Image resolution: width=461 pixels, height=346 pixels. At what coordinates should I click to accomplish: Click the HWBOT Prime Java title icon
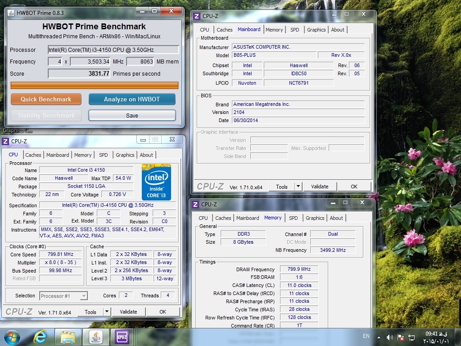click(x=11, y=13)
